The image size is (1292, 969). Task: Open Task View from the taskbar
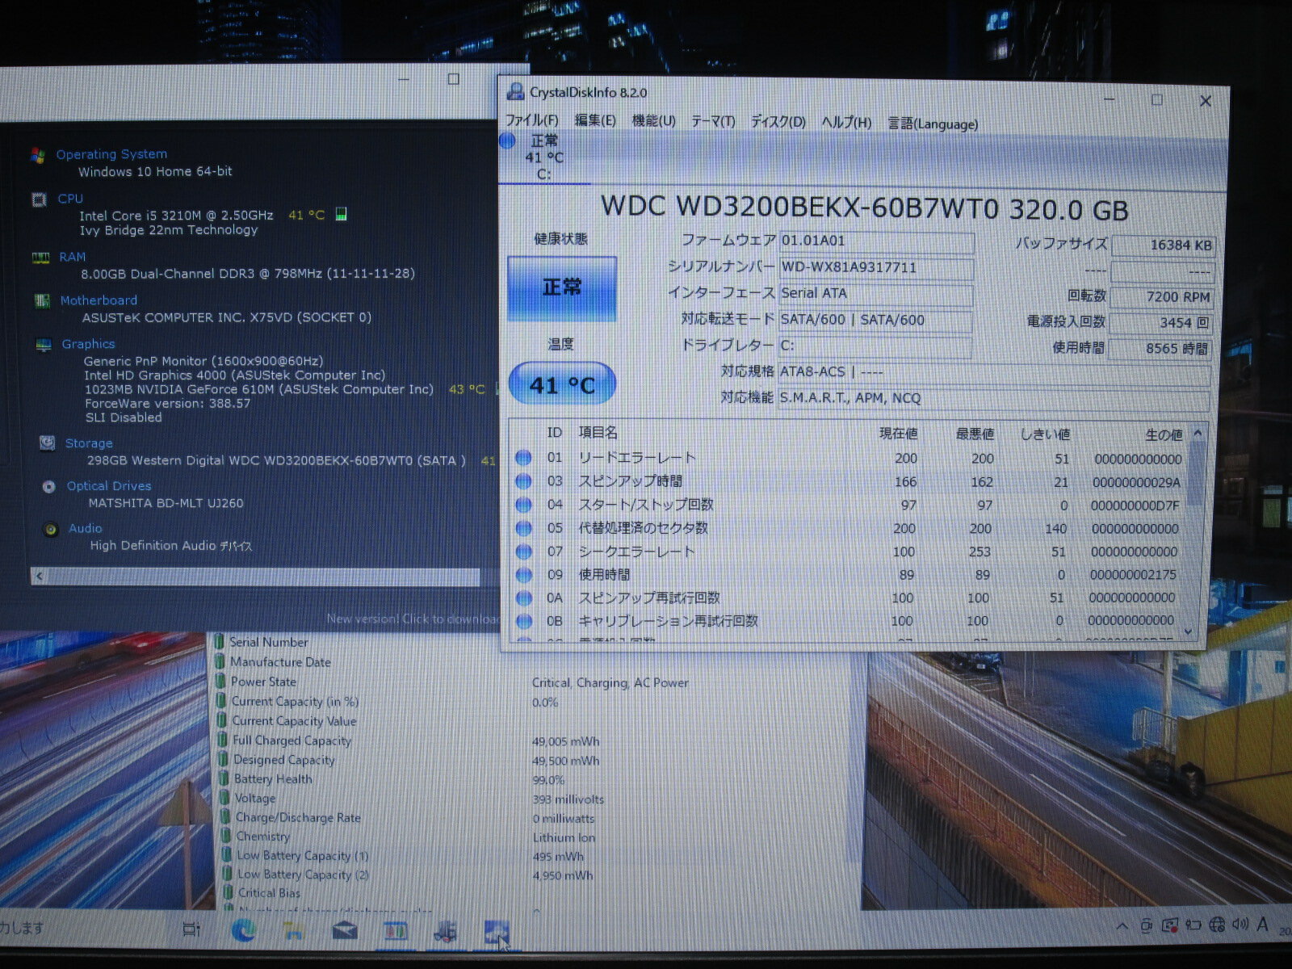coord(191,930)
